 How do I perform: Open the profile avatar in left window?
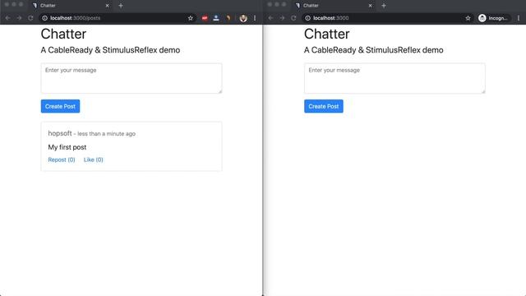(x=243, y=18)
